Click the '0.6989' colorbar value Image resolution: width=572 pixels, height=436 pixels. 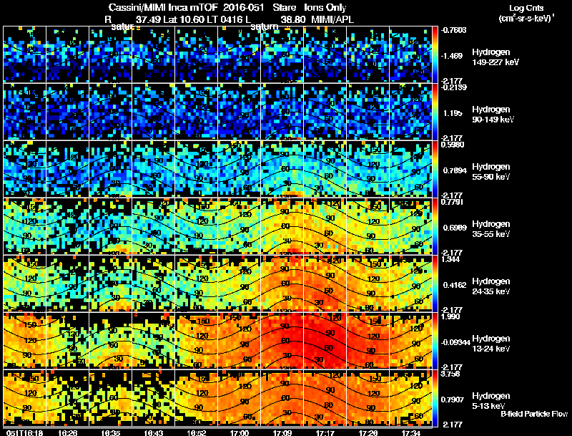455,228
